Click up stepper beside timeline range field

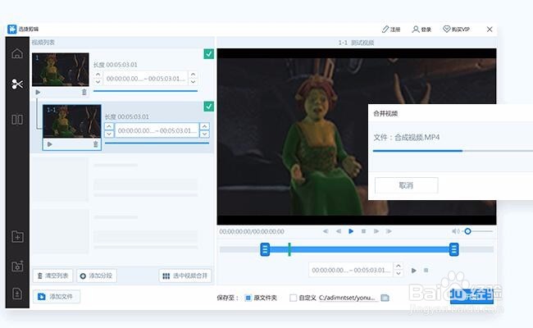(x=399, y=266)
